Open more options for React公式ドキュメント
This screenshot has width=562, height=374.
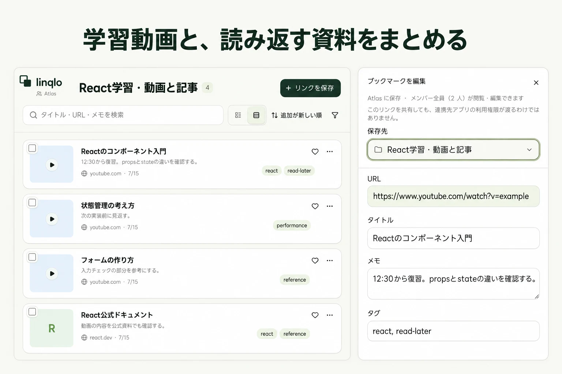330,315
